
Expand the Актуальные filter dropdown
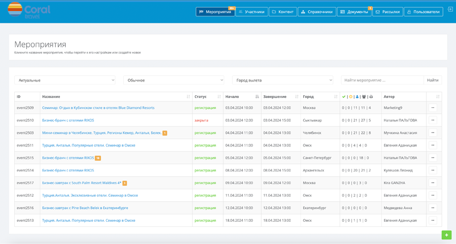coord(66,80)
